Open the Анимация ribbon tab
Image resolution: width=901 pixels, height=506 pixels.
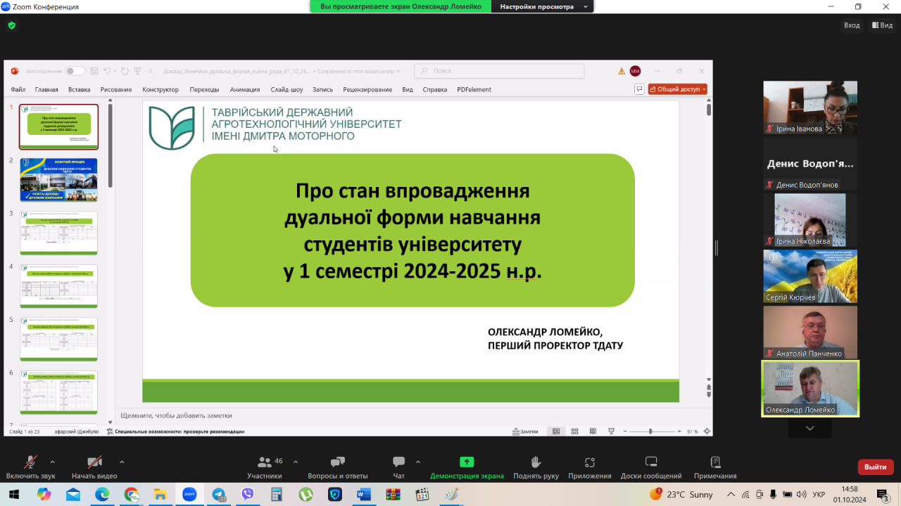click(x=245, y=89)
